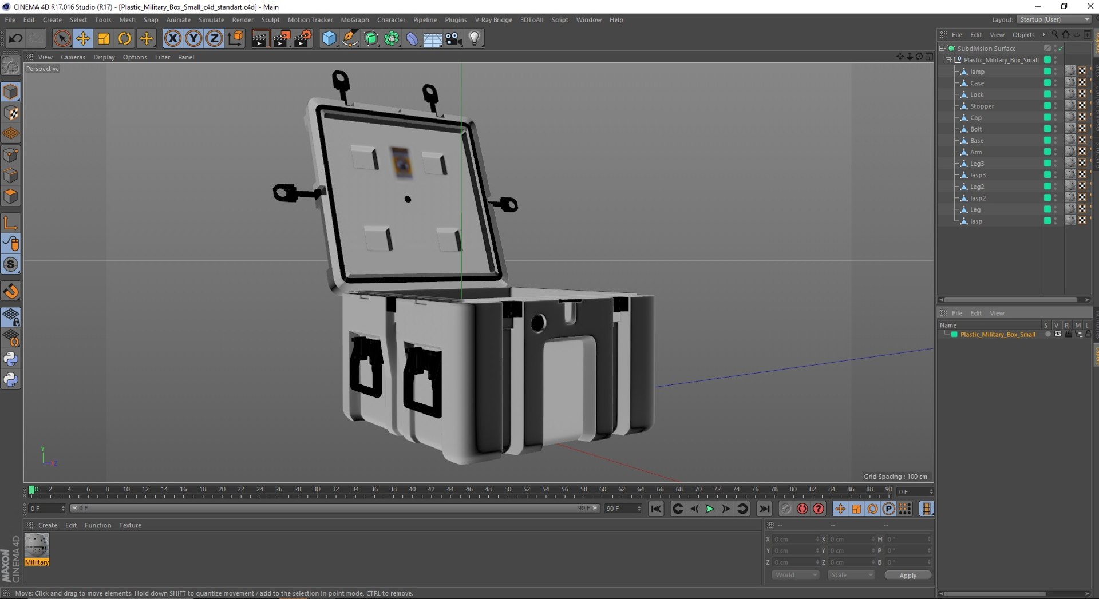Activate the Rotate tool
Screen dimensions: 1099x599
pos(124,38)
